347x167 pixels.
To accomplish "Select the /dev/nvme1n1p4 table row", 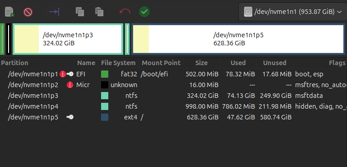I will (173, 106).
